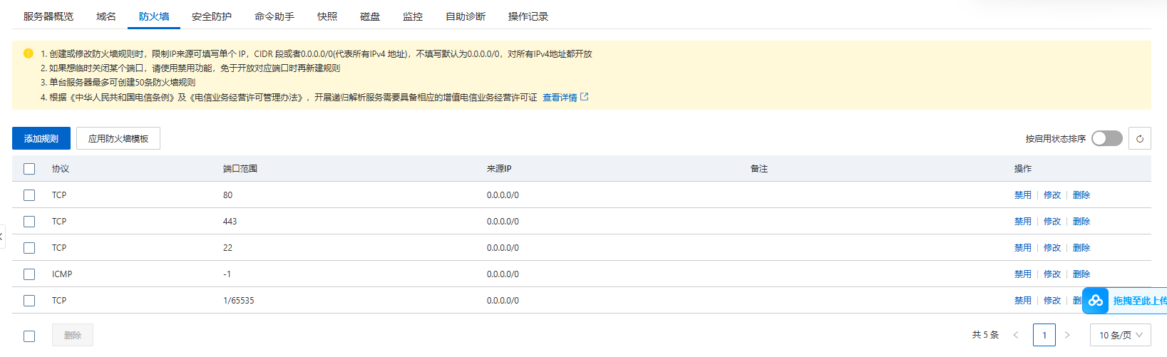1167x357 pixels.
Task: Select the TCP 1/65535 rule checkbox
Action: point(29,301)
